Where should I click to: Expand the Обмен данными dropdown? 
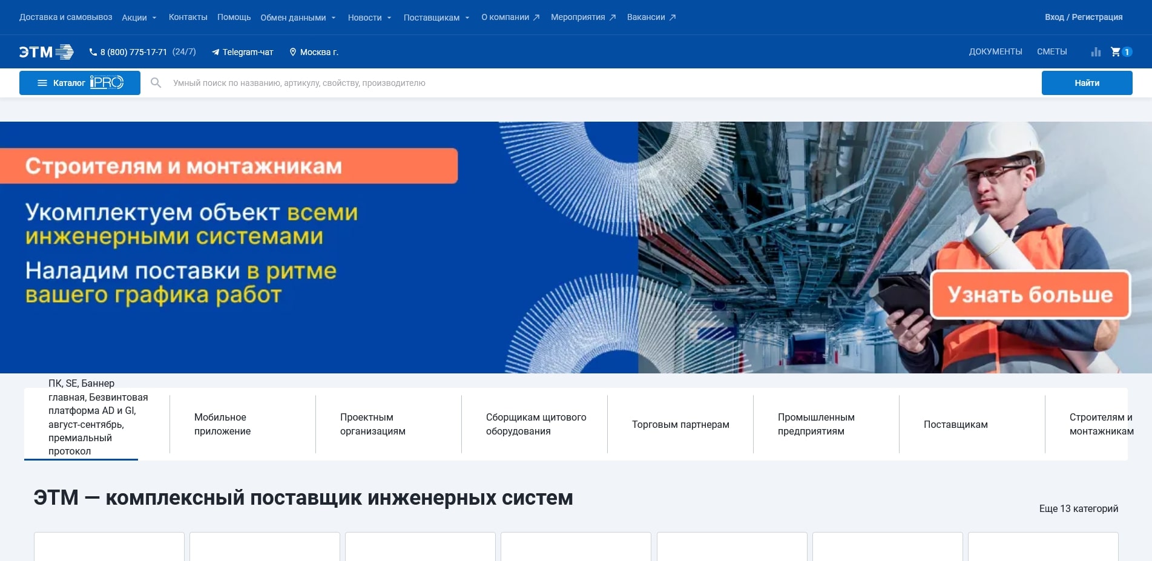coord(295,17)
